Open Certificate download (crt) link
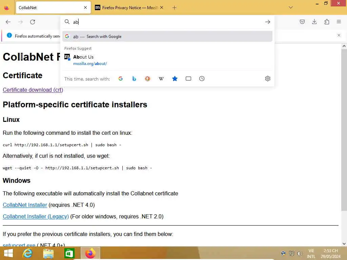 click(33, 90)
